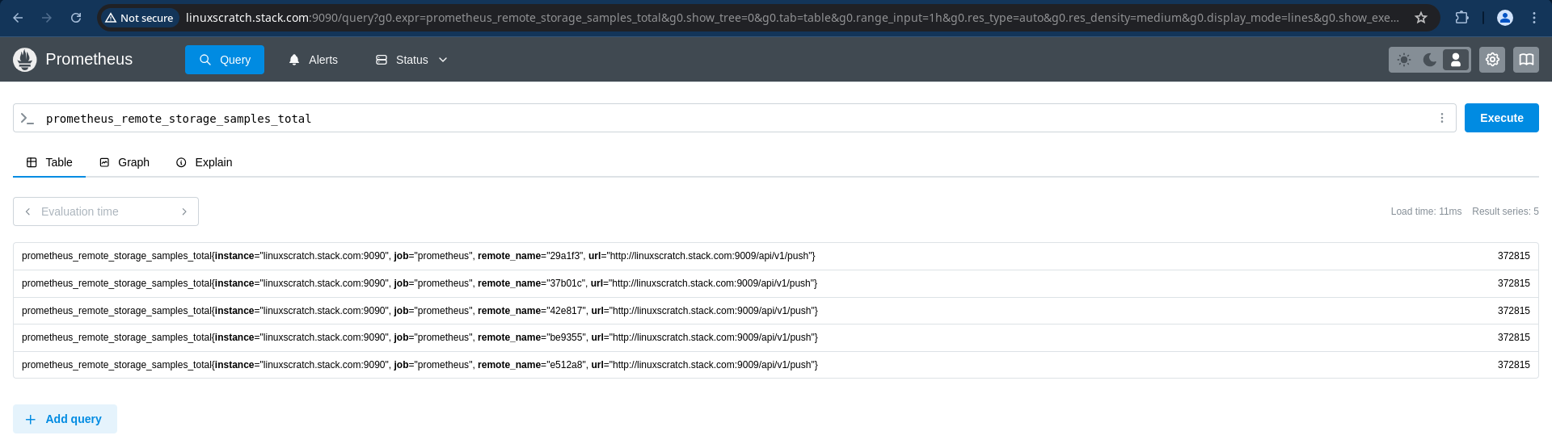1552x448 pixels.
Task: Go back using the browser back arrow
Action: click(18, 18)
